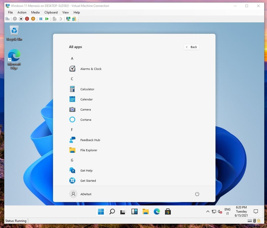Open the clock and date flyout
Viewport: 267px width, 228px height.
(241, 211)
